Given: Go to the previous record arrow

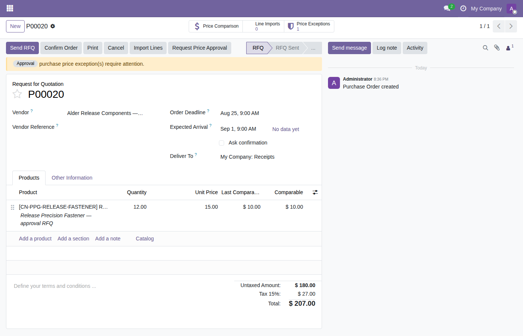Looking at the screenshot, I should 499,26.
